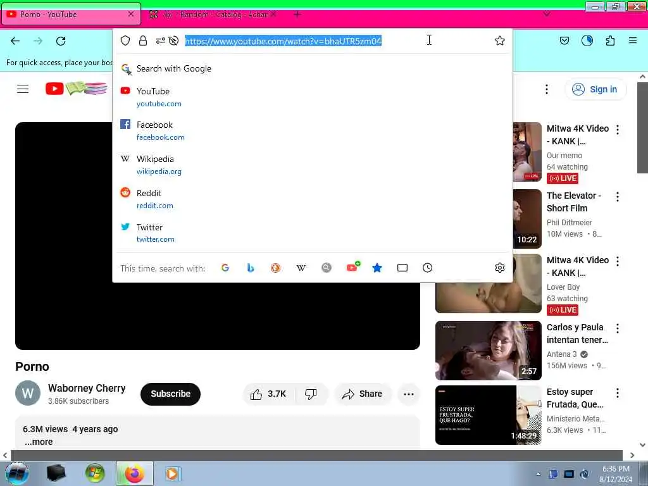Expand the list all tabs chevron
Image resolution: width=648 pixels, height=486 pixels.
tap(547, 14)
